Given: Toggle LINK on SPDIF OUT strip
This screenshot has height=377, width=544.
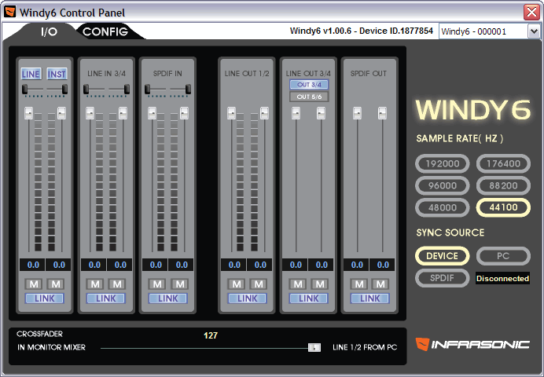Looking at the screenshot, I should tap(369, 298).
